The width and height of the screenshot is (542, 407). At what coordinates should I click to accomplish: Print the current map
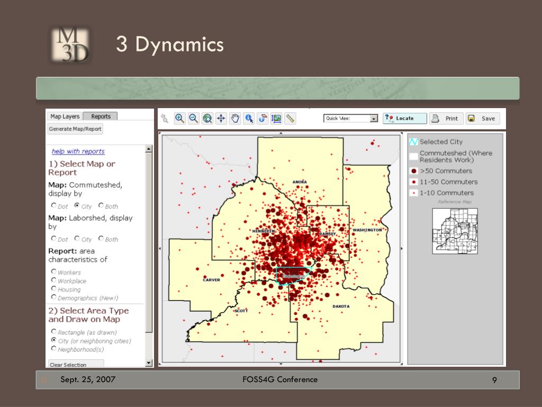[x=446, y=118]
